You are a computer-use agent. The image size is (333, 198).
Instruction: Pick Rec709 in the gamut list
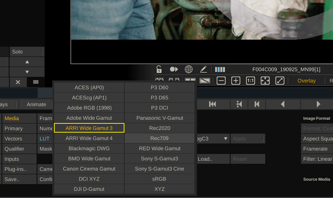[159, 138]
